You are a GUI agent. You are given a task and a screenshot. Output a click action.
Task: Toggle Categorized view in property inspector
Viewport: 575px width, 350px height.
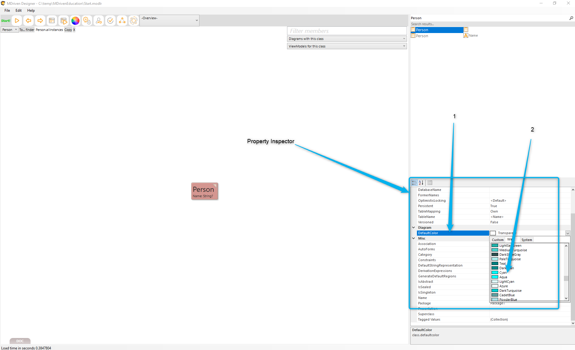[414, 183]
